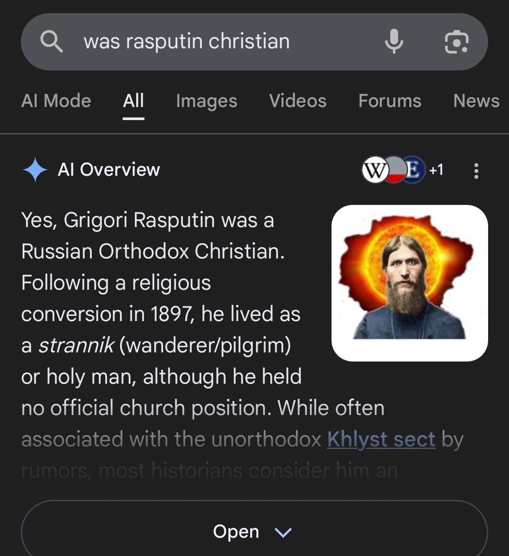Open Google Lens camera search
The image size is (509, 556).
tap(456, 42)
